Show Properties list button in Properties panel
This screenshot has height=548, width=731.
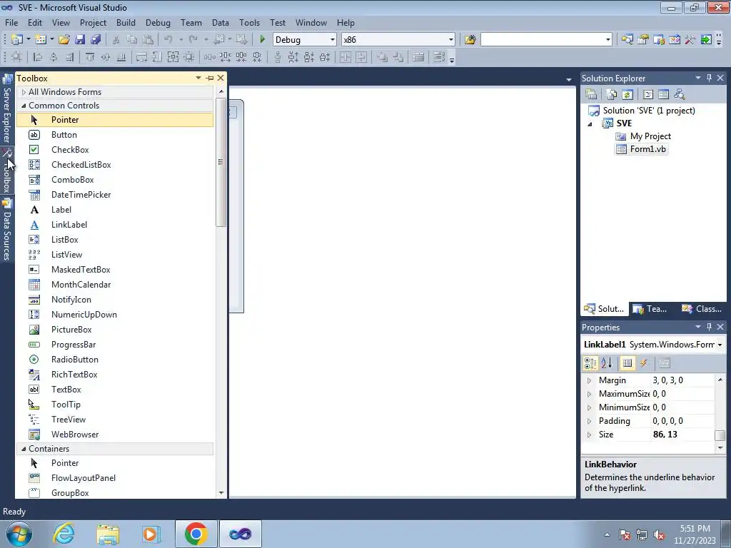(627, 363)
